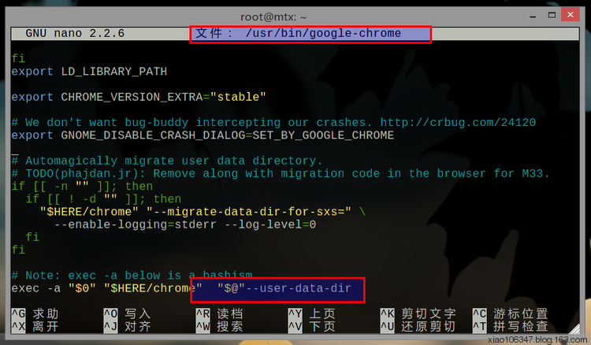The width and height of the screenshot is (591, 345).
Task: Click the ^J 对齐 justify shortcut
Action: (x=128, y=326)
